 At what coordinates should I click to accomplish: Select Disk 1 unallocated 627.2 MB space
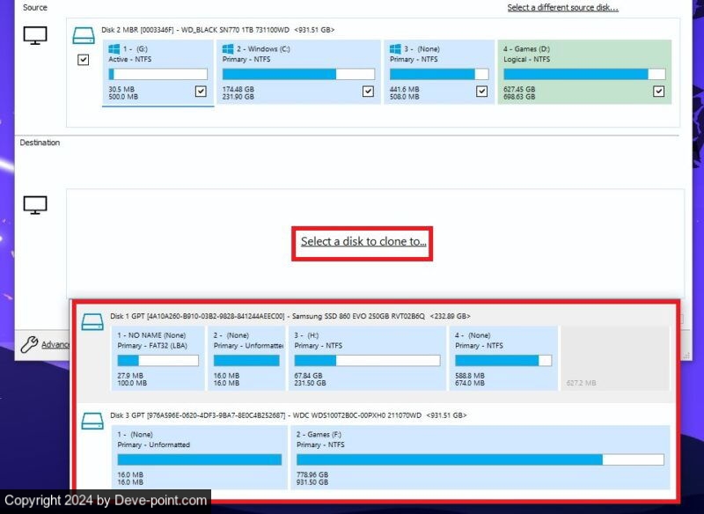point(613,359)
